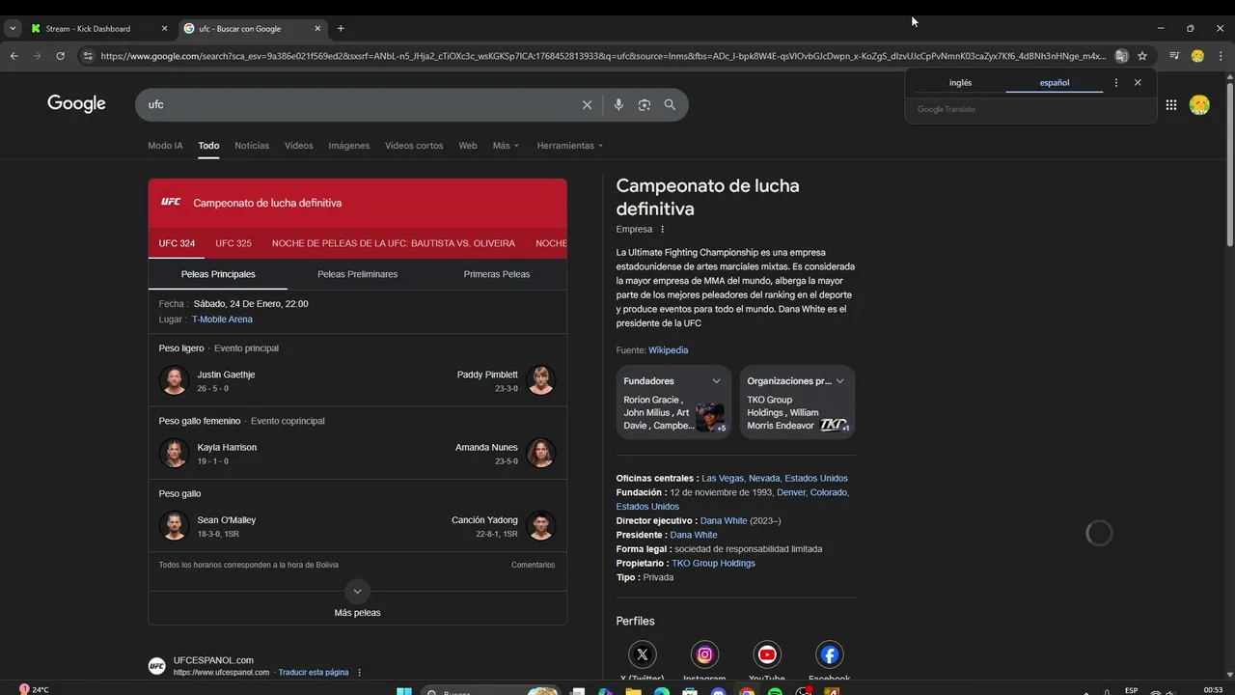This screenshot has width=1235, height=695.
Task: Open YouTube profile icon
Action: (767, 654)
